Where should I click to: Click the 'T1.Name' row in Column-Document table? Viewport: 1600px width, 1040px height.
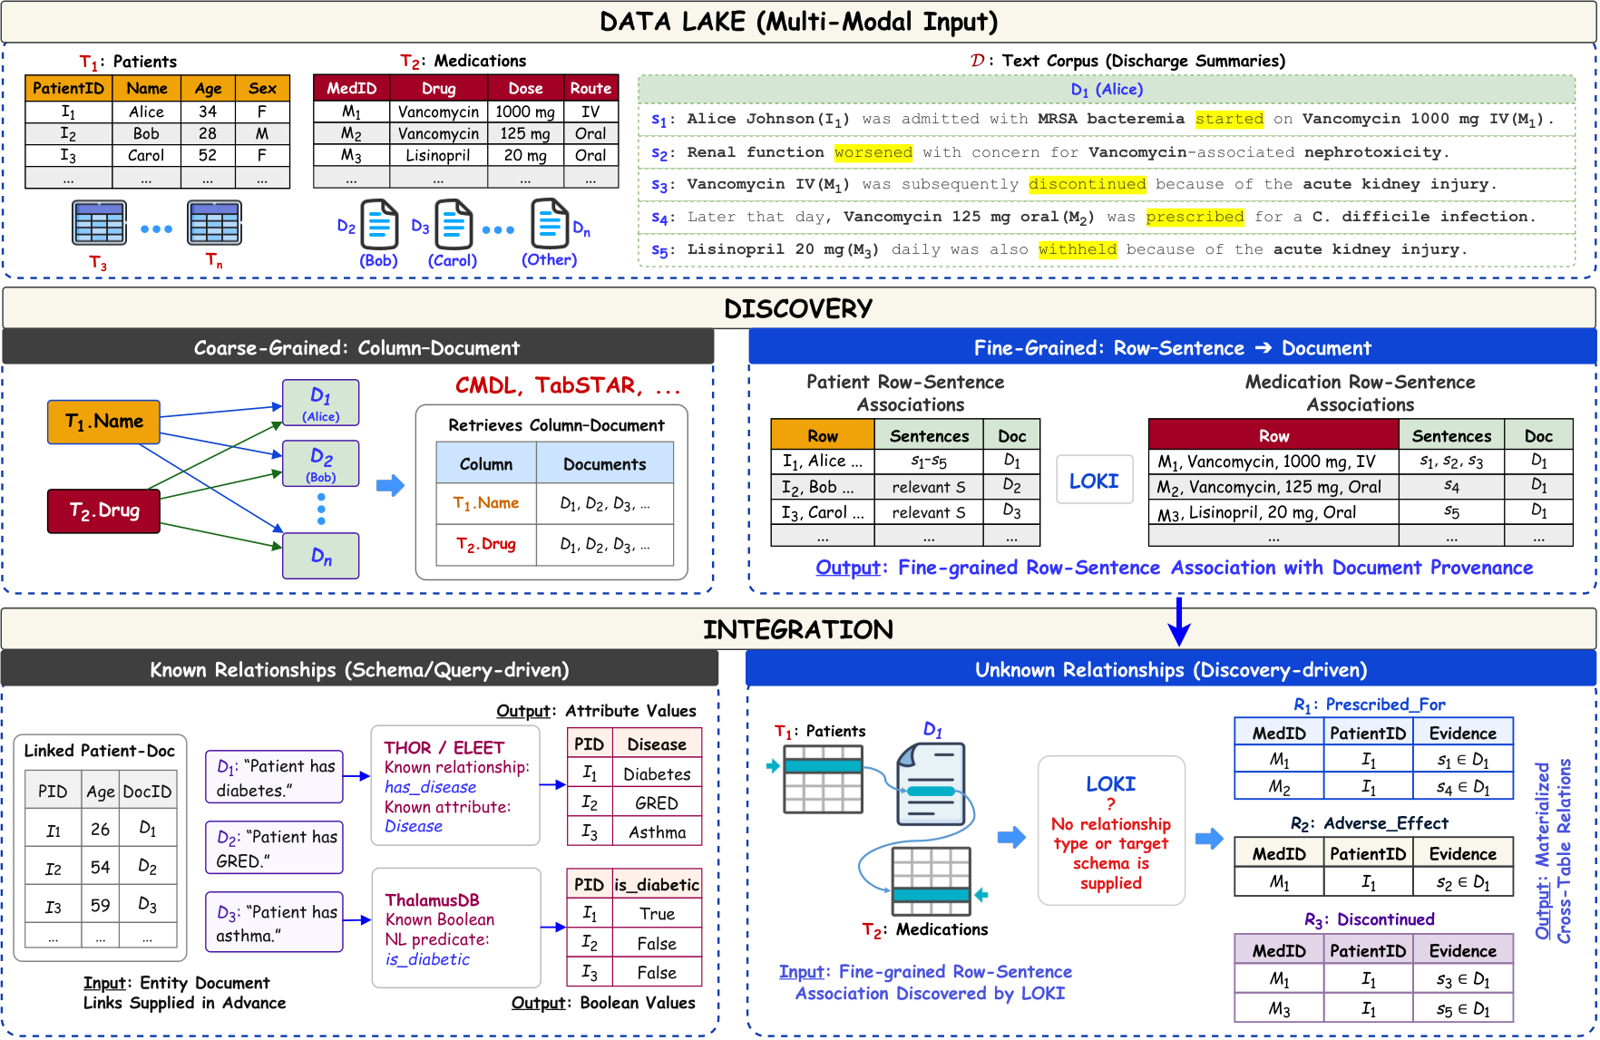click(555, 503)
